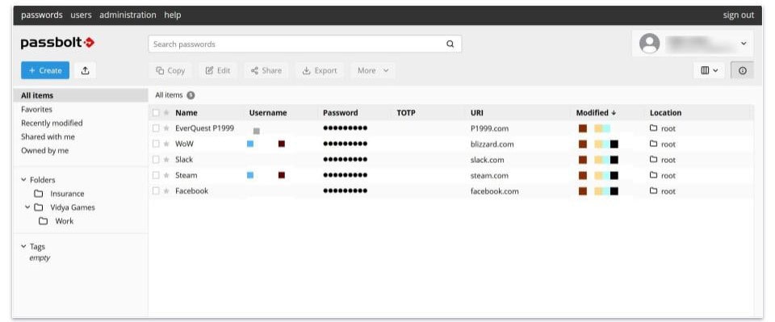Click the P1999.com URI
This screenshot has height=322, width=775.
(x=489, y=128)
